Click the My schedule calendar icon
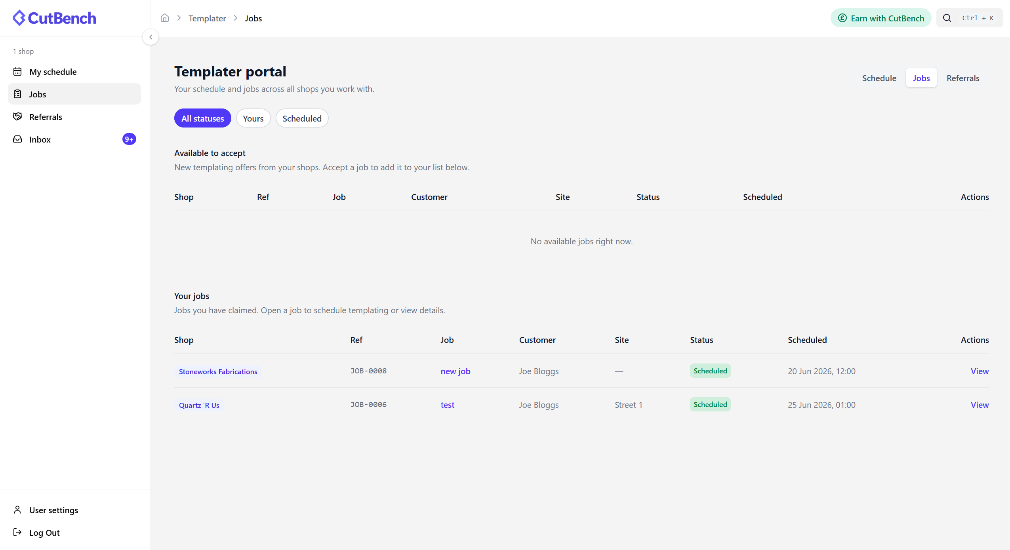The image size is (1010, 550). [17, 72]
